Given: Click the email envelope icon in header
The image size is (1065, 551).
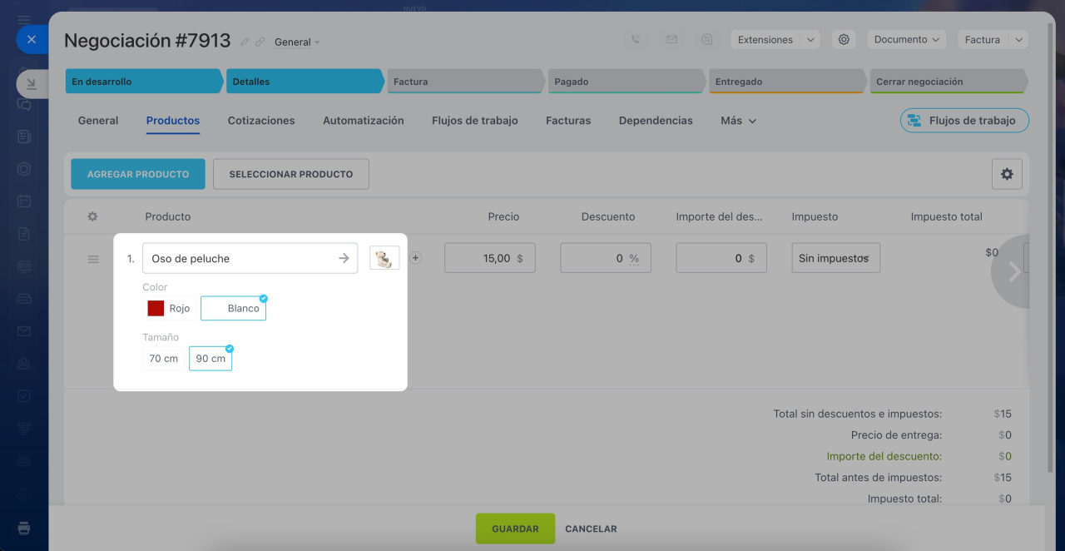Looking at the screenshot, I should tap(671, 39).
